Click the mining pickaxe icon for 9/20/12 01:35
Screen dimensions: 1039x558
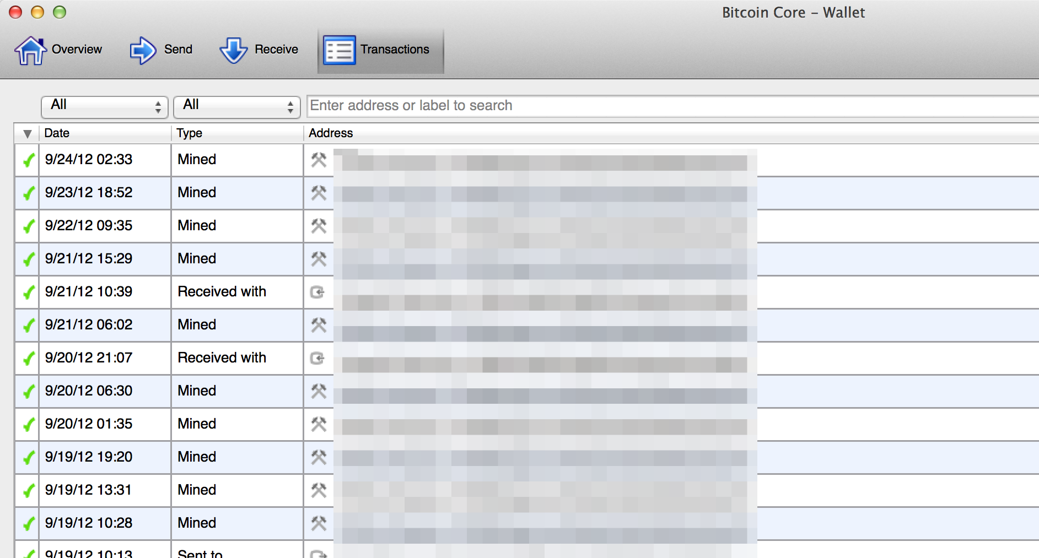point(319,424)
